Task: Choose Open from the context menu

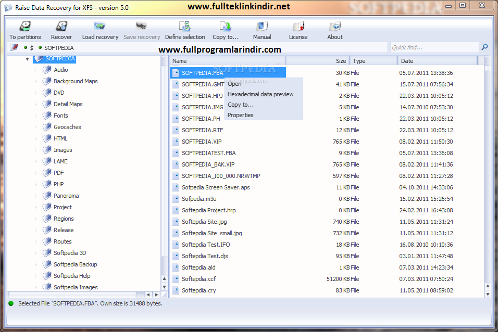Action: point(234,84)
